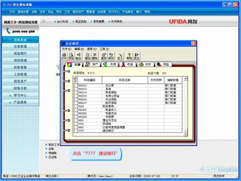Switch to the 权益 tab

128,64
